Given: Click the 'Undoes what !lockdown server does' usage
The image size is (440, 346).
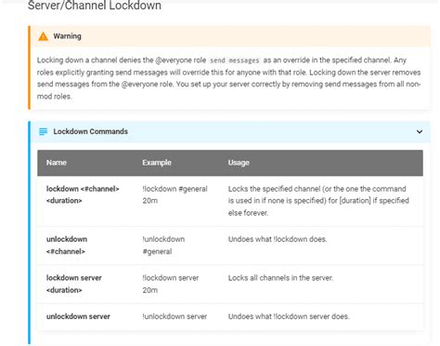Looking at the screenshot, I should (289, 316).
